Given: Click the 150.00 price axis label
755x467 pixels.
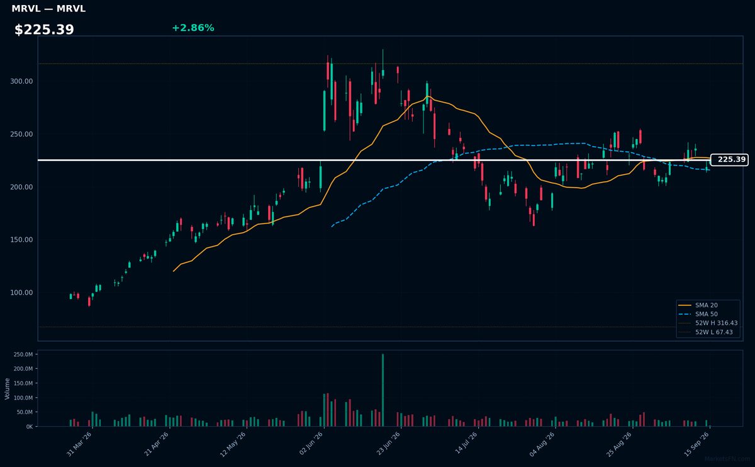Looking at the screenshot, I should pos(21,240).
